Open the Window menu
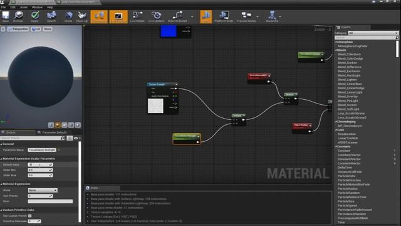401x226 pixels. [x=37, y=7]
